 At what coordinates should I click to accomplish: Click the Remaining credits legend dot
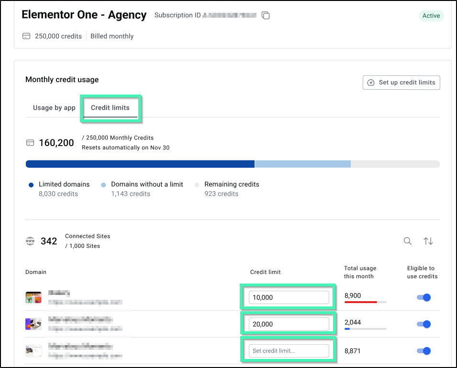click(x=197, y=185)
